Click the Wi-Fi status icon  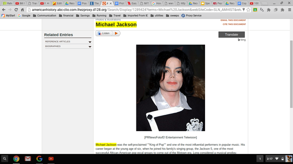[x=277, y=159]
